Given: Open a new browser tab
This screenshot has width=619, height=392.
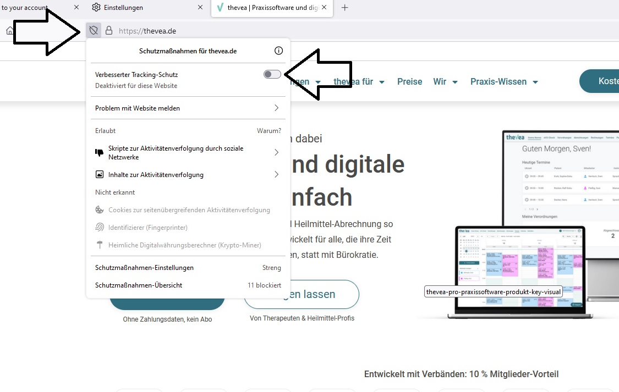Looking at the screenshot, I should [x=344, y=8].
